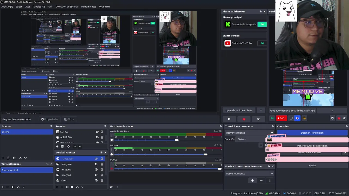Open the Archivo menu
Screen dimensions: 349x196
point(7,7)
